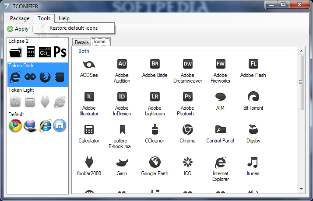The height and width of the screenshot is (201, 313).
Task: Select the Digsby icon
Action: coord(253,129)
